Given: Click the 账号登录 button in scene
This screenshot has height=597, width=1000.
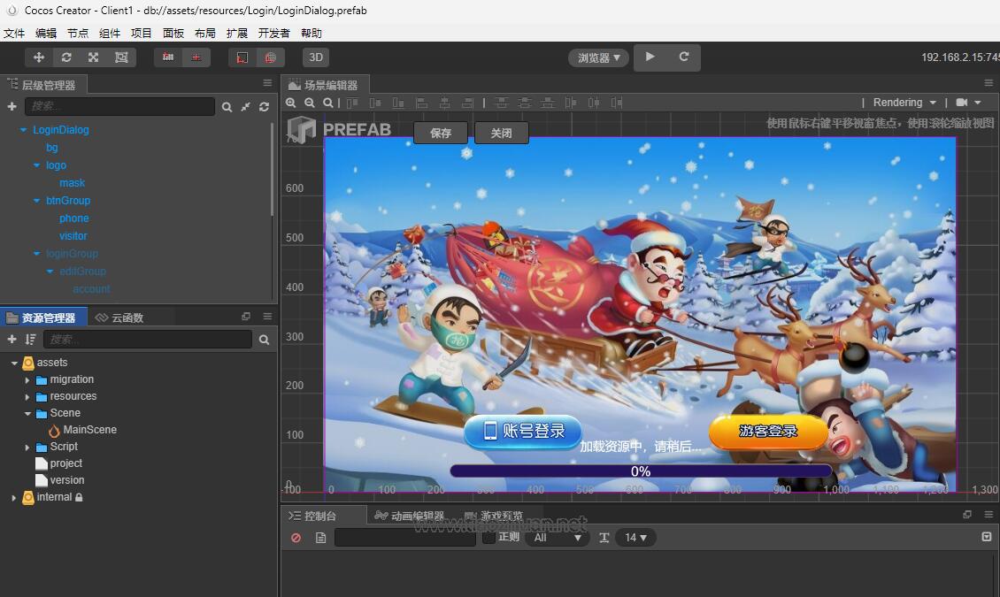Looking at the screenshot, I should pyautogui.click(x=523, y=432).
